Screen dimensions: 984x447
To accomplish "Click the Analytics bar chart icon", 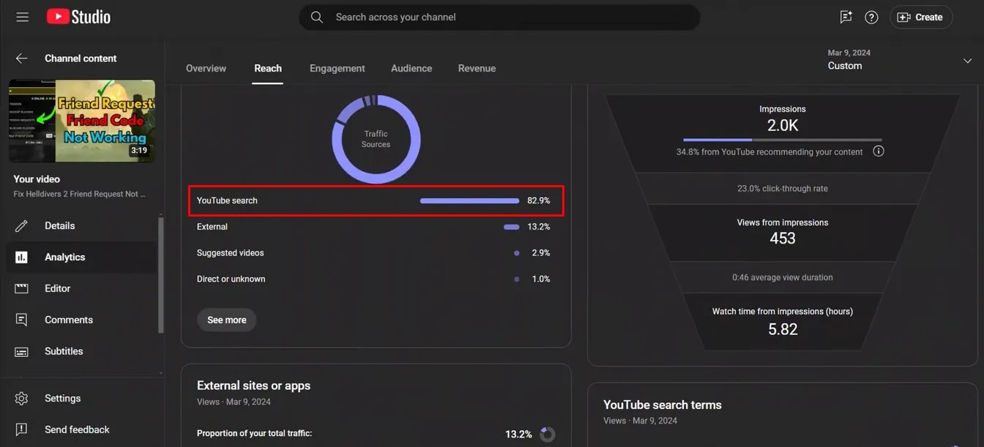I will 22,258.
